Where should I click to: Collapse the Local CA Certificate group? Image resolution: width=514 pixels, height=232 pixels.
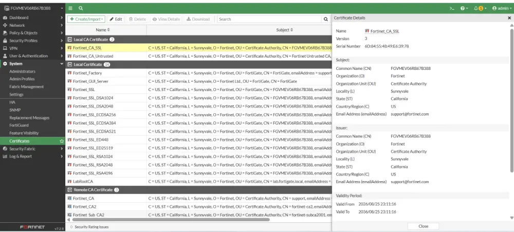point(69,40)
